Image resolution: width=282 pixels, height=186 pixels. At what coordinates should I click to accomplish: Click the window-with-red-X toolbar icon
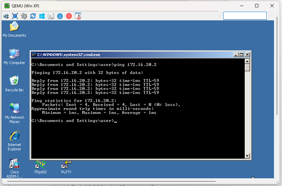pos(78,16)
